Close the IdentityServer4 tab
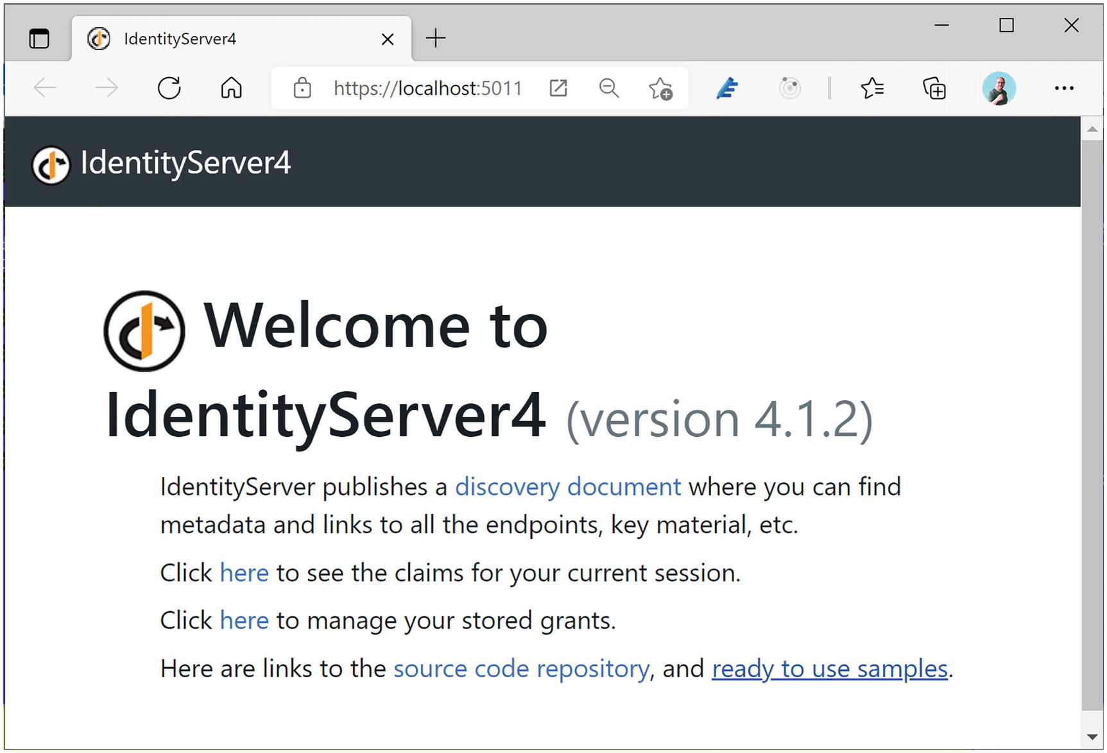 (388, 39)
